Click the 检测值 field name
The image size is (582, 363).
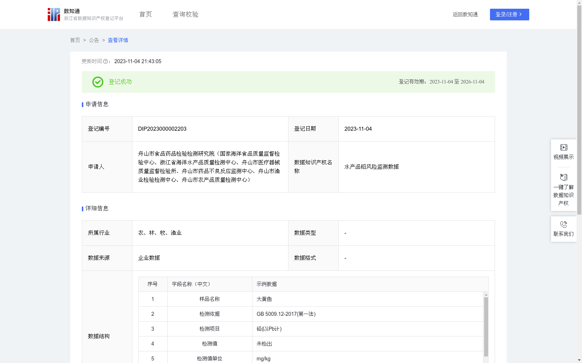pyautogui.click(x=210, y=344)
